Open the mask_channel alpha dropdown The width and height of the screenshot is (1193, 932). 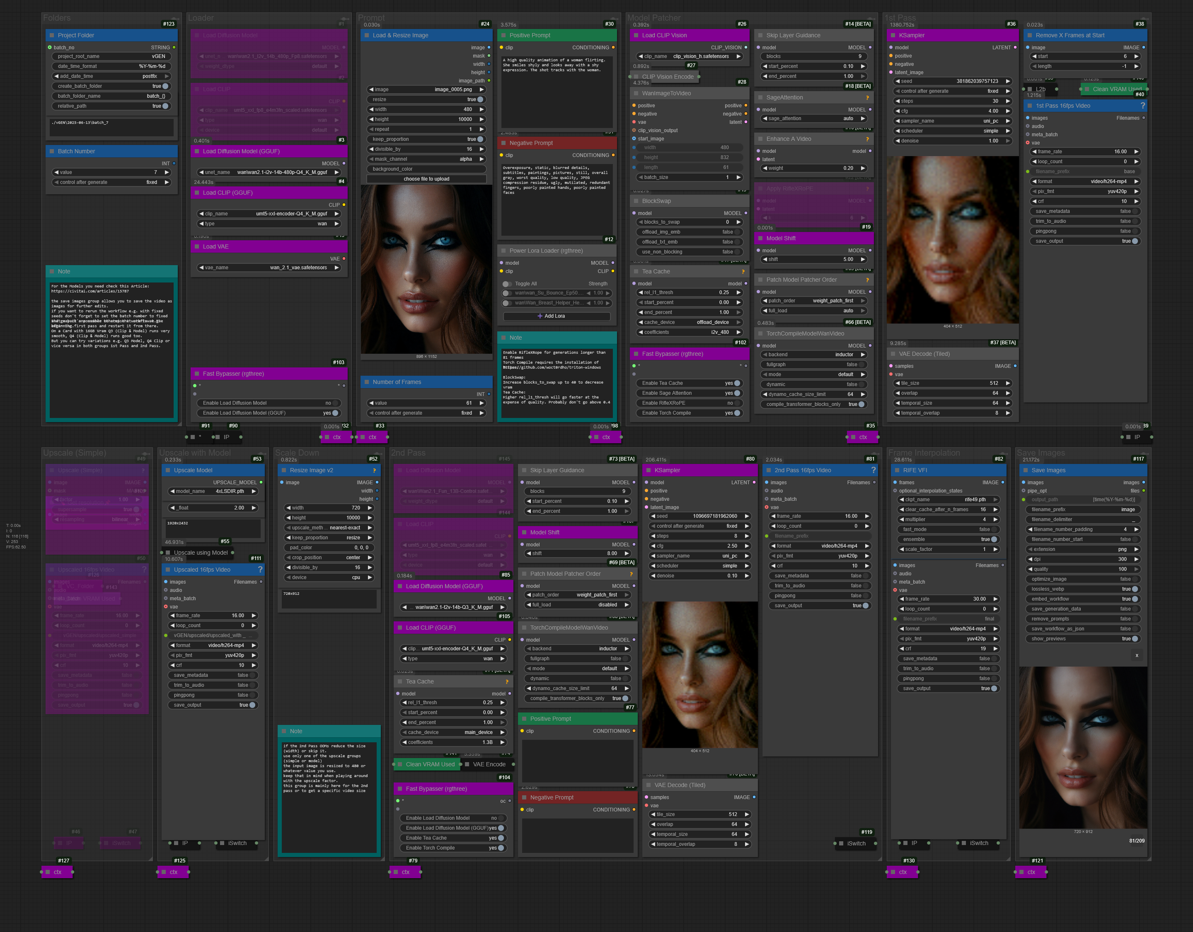coord(427,159)
